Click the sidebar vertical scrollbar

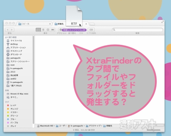tap(33, 80)
